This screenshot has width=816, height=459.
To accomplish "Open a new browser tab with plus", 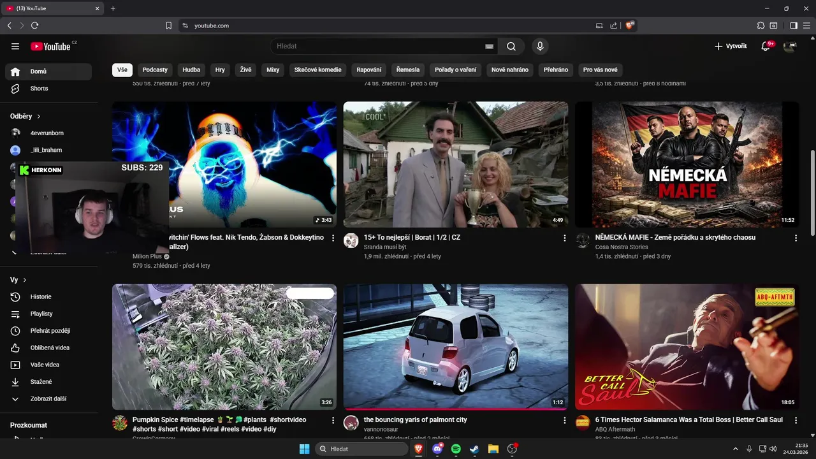I will pyautogui.click(x=113, y=8).
